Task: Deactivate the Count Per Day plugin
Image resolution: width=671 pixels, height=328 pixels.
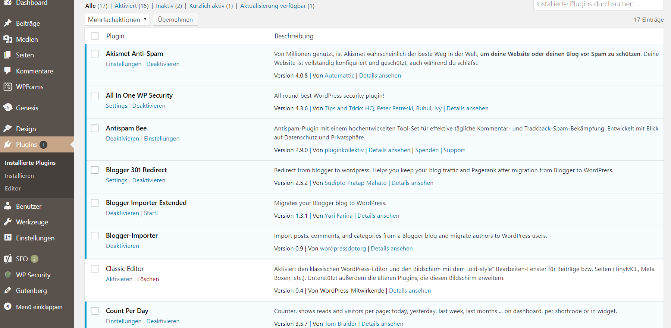Action: pos(163,321)
